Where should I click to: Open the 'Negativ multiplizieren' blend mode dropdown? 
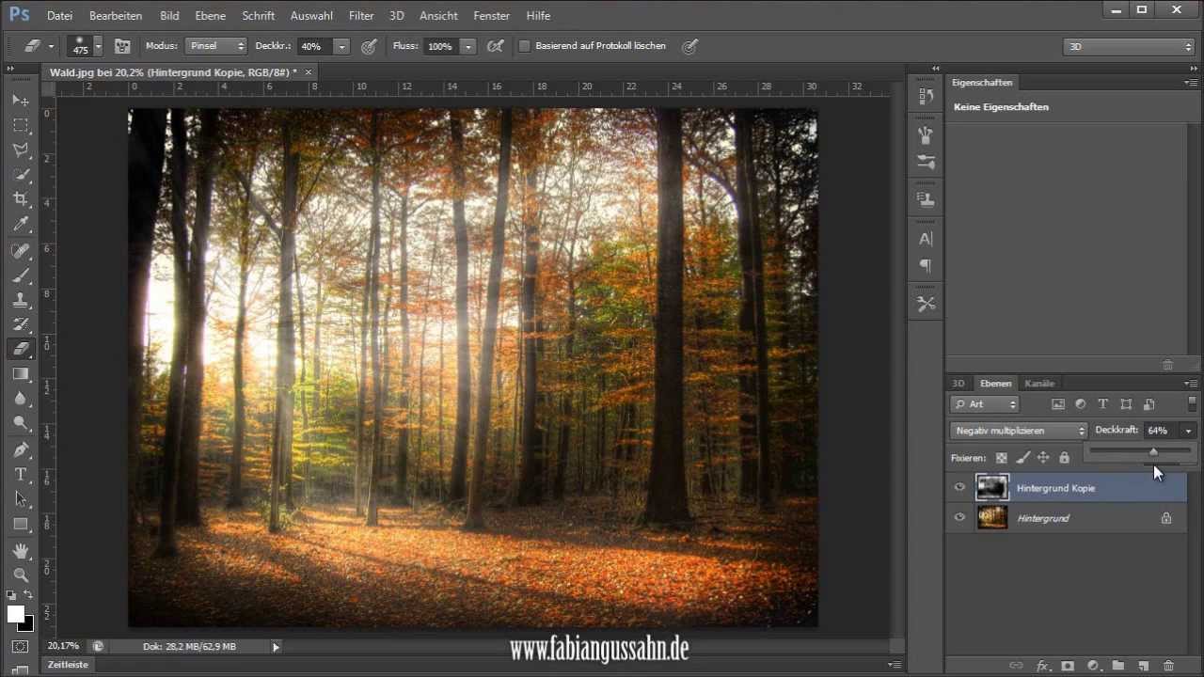(x=1019, y=431)
